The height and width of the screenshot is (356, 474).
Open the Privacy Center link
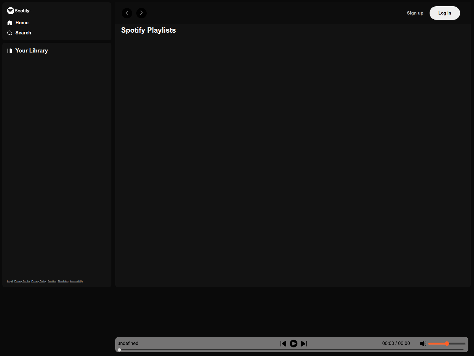[22, 281]
